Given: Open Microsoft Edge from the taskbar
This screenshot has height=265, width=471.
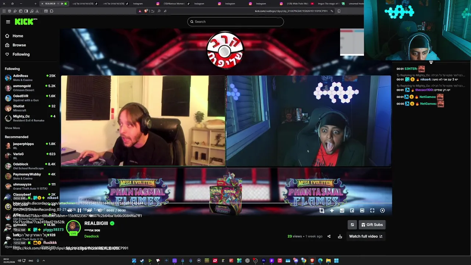Looking at the screenshot, I should pyautogui.click(x=320, y=261).
